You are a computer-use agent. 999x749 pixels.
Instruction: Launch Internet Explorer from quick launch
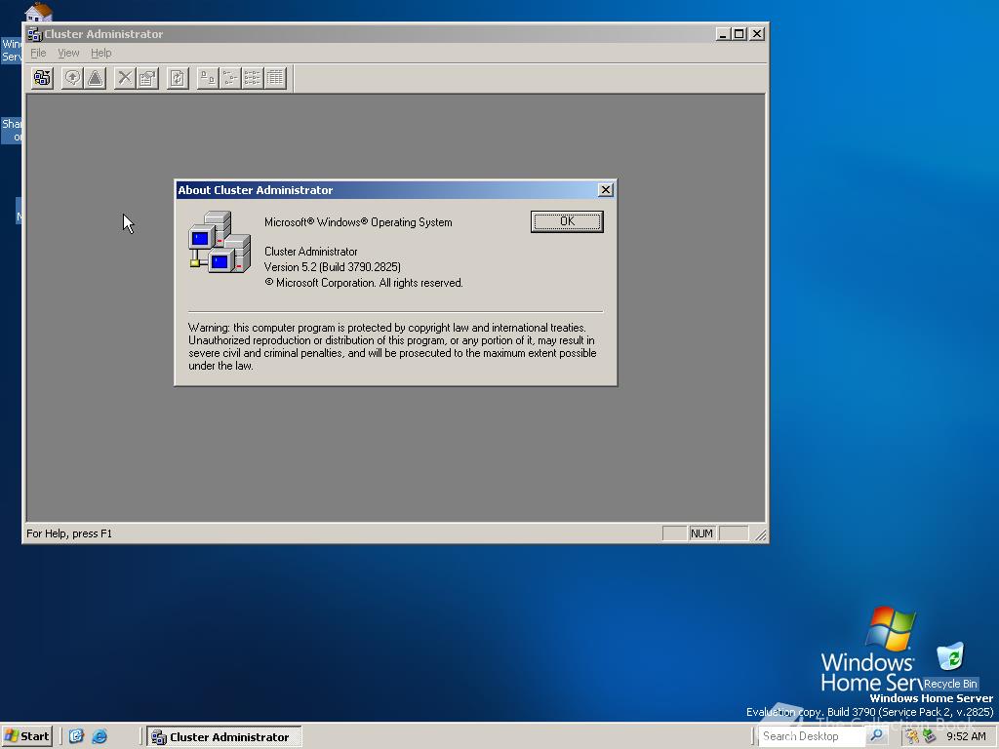coord(100,736)
